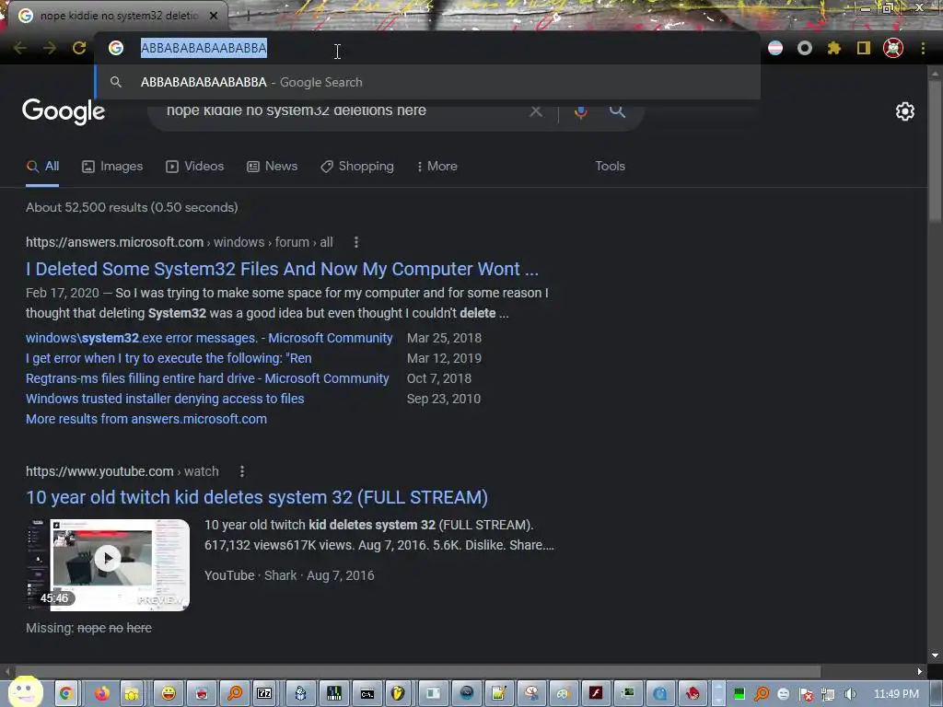Click the 'https://answers.microsoft.com' URL text
Viewport: 943px width, 707px height.
coord(114,242)
